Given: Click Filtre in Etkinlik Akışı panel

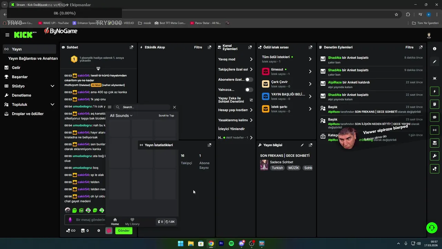Looking at the screenshot, I should 198,47.
